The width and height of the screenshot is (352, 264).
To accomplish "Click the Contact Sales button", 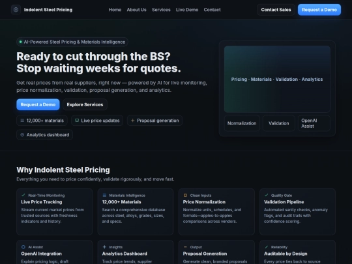I will [x=276, y=10].
